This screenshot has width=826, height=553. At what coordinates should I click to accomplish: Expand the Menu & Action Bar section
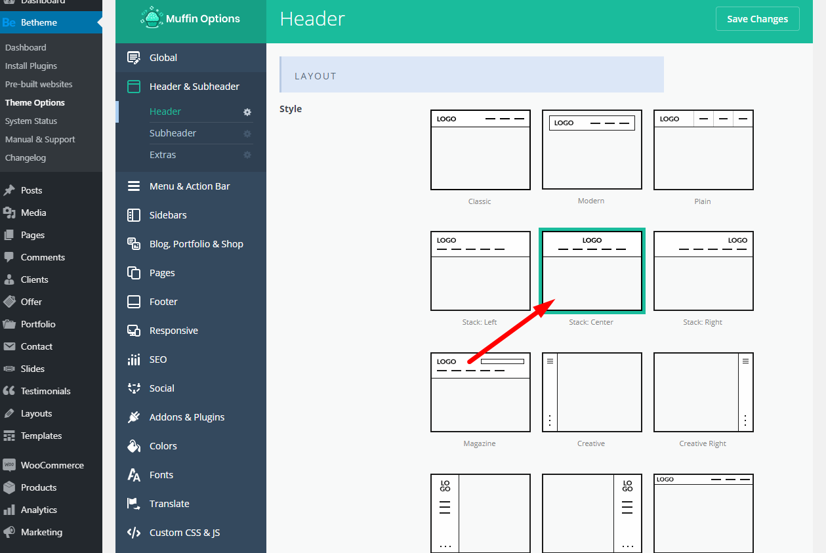tap(191, 186)
